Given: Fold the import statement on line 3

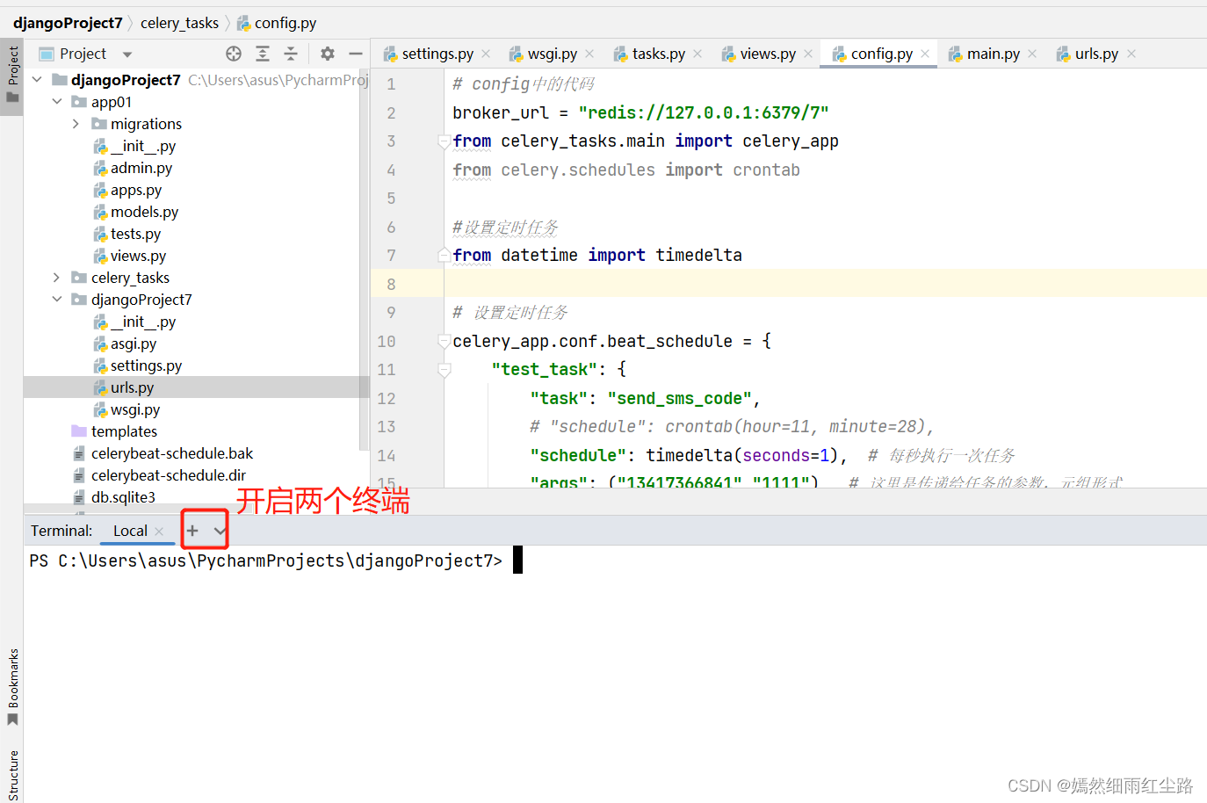Looking at the screenshot, I should pyautogui.click(x=444, y=141).
